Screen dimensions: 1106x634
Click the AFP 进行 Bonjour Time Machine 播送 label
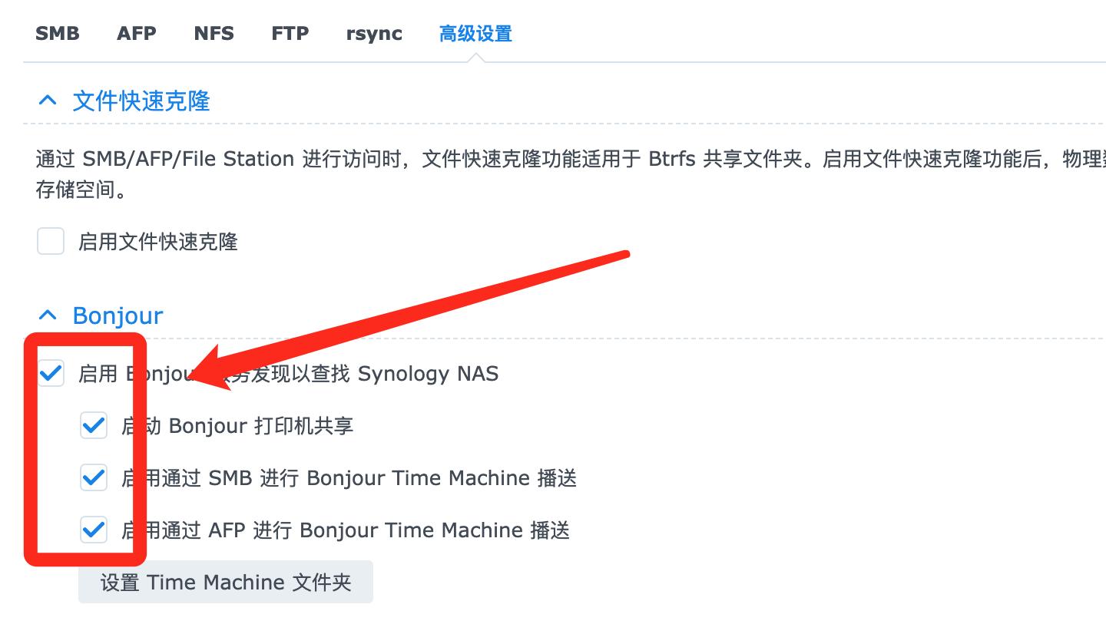(x=346, y=530)
